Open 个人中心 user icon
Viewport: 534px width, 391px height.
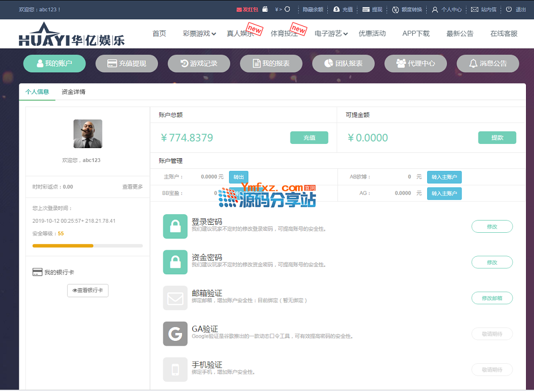(x=435, y=9)
